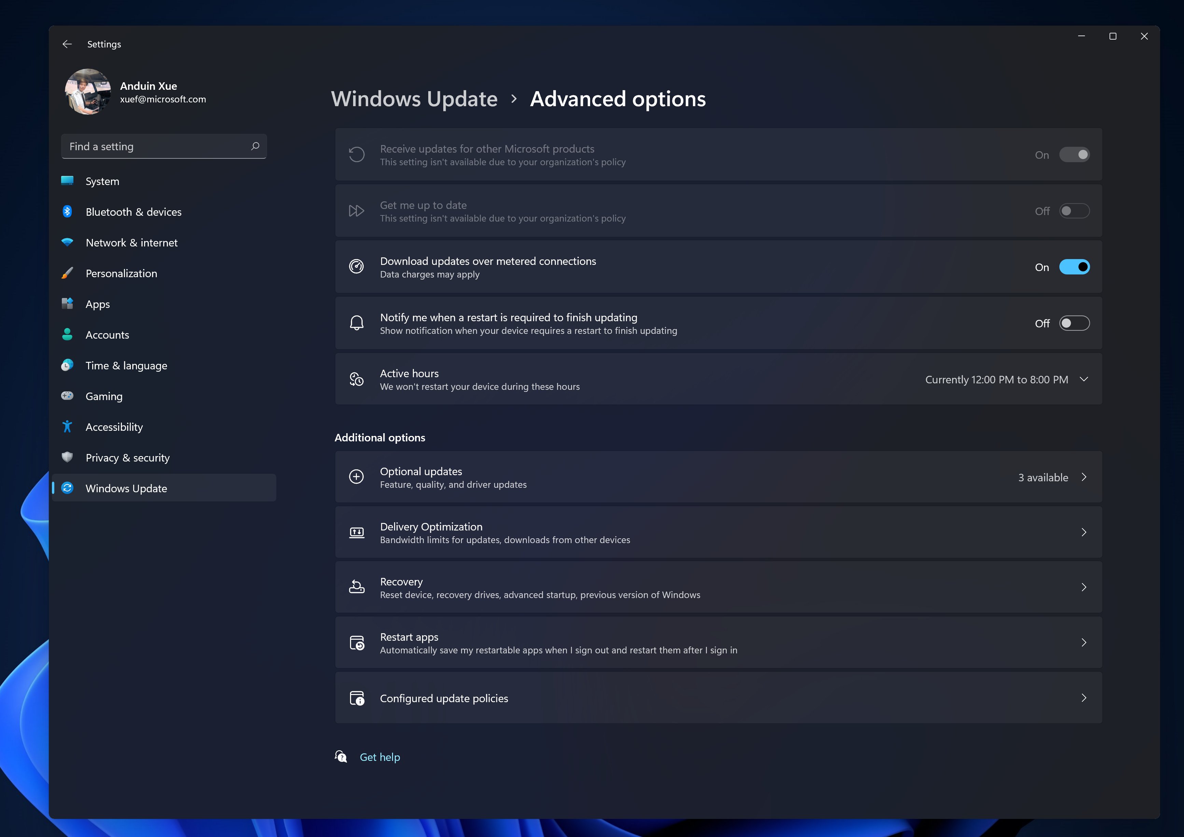Expand Active hours schedule dropdown

pyautogui.click(x=1084, y=379)
